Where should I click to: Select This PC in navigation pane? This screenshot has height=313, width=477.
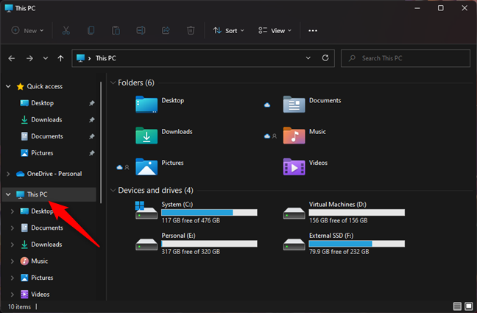(49, 194)
